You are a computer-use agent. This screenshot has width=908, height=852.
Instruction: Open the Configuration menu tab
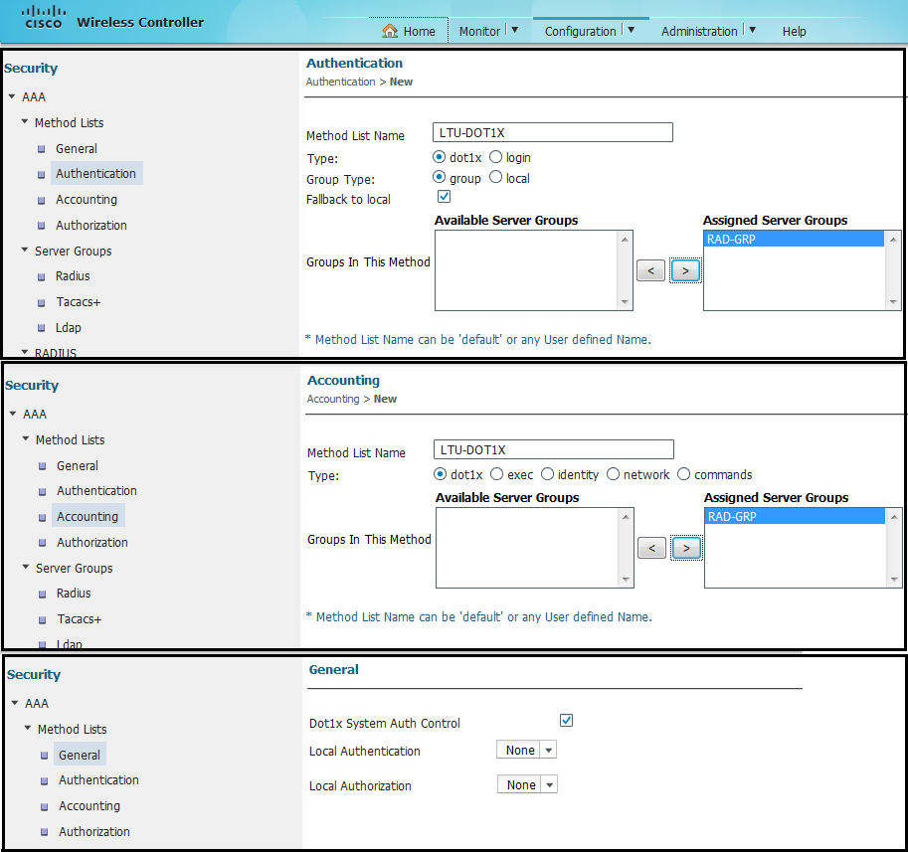point(580,31)
